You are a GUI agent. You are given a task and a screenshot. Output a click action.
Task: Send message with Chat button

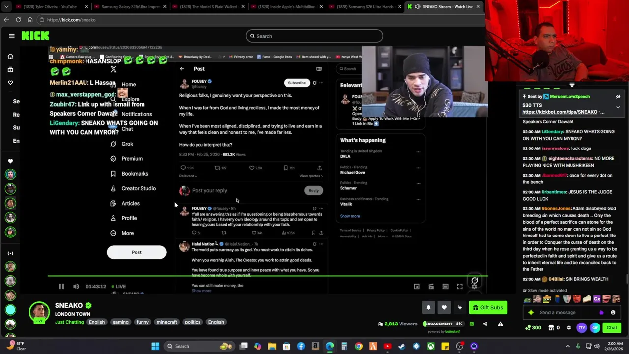pyautogui.click(x=612, y=328)
